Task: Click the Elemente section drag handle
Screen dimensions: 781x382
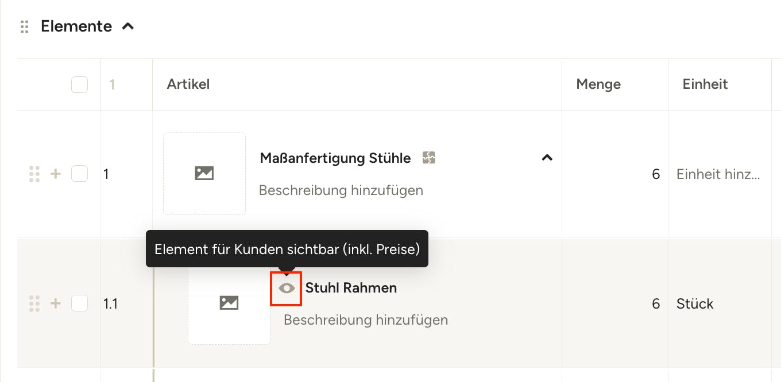Action: click(24, 26)
